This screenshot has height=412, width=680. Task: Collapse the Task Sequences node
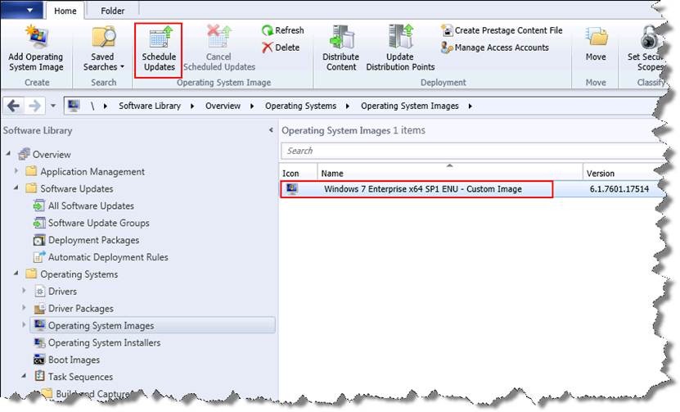click(25, 376)
